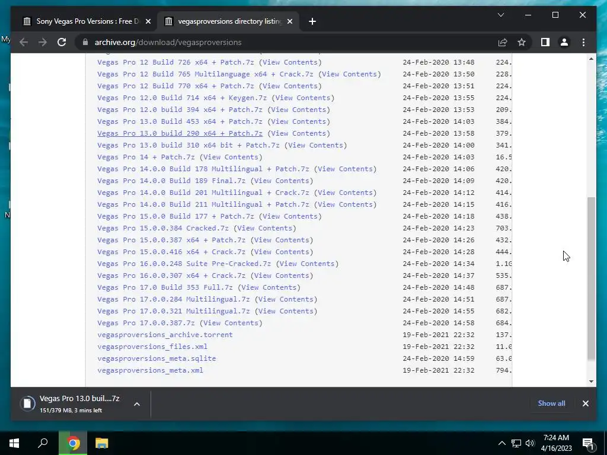The image size is (607, 455).
Task: View Contents of Vegas Pro 17.0.0.321 Multilingual
Action: click(x=286, y=311)
